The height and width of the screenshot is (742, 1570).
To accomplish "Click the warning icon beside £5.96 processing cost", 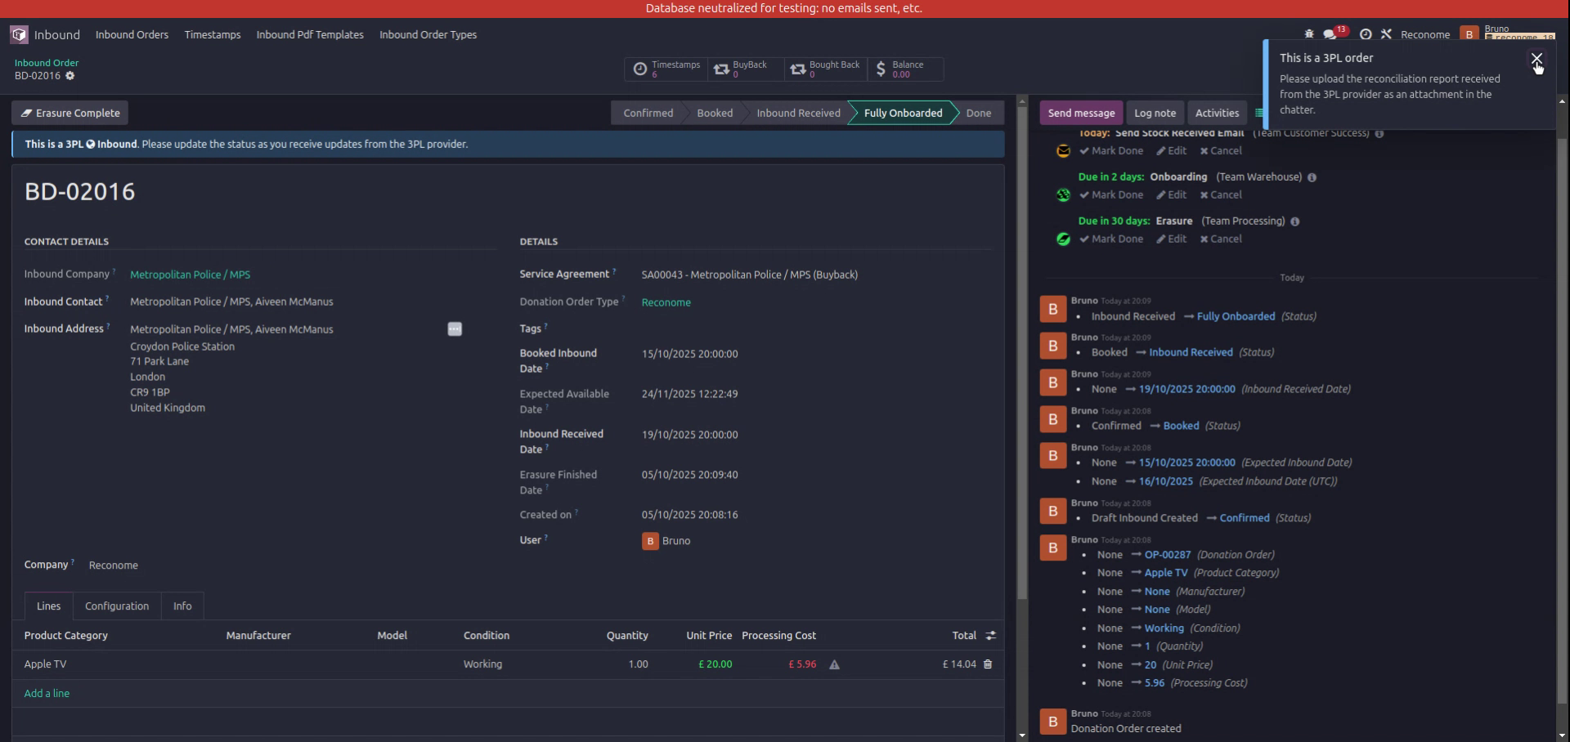I will 834,664.
